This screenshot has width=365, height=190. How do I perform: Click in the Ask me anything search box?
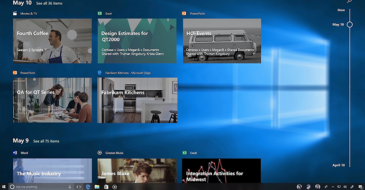(x=41, y=187)
